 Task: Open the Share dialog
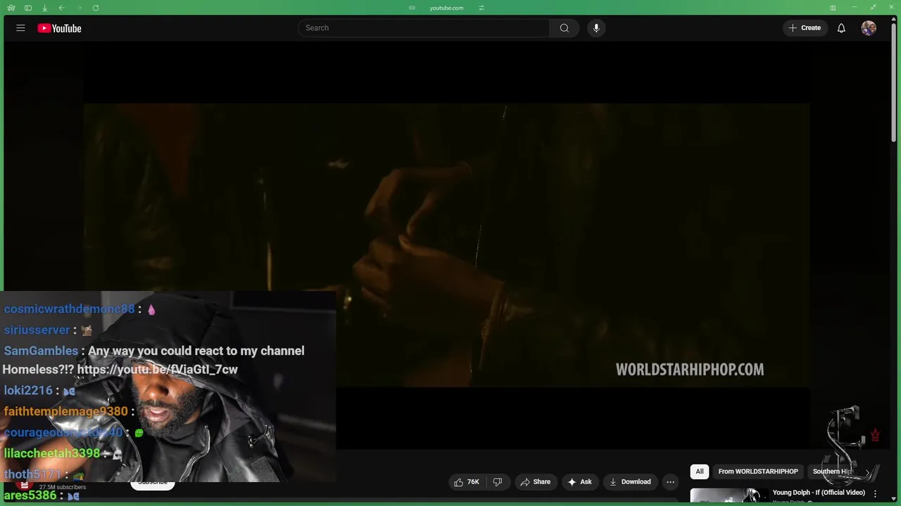click(535, 481)
